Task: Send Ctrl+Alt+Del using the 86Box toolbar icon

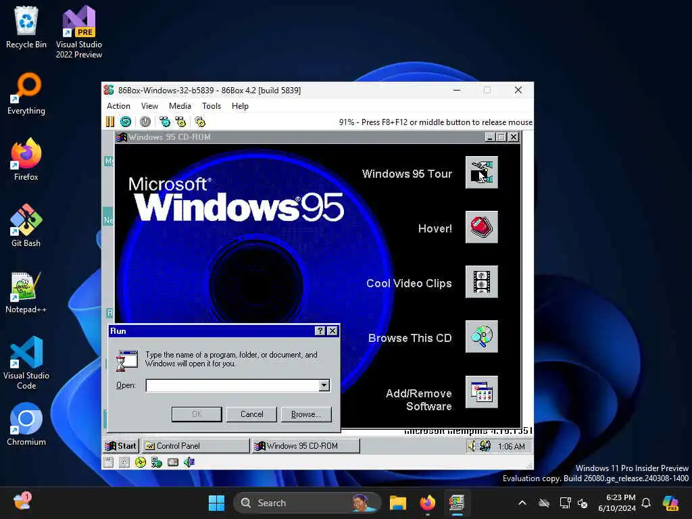Action: [x=165, y=122]
